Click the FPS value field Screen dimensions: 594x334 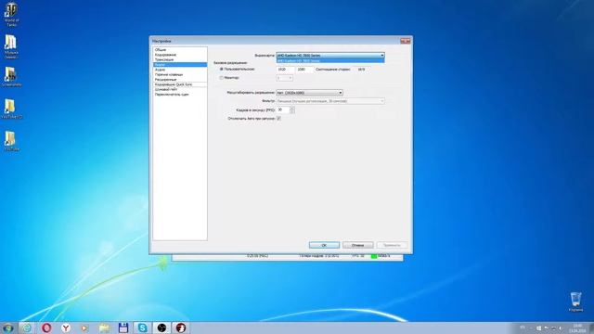(283, 109)
